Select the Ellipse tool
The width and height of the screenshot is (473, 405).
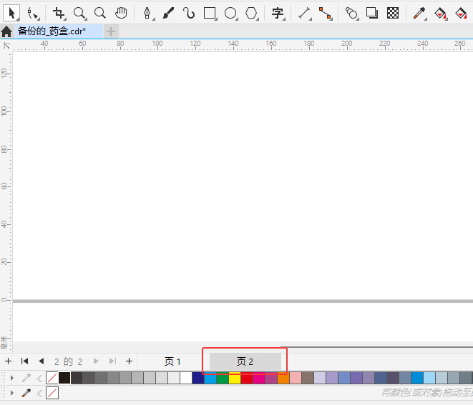(230, 14)
